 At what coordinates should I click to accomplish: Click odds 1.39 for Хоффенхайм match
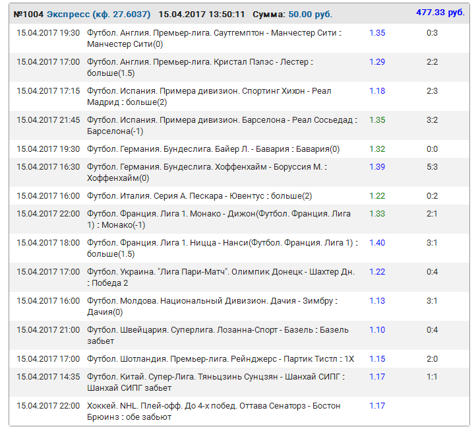tap(377, 167)
